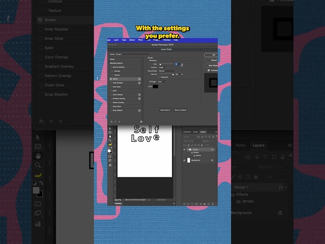325x244 pixels.
Task: Click the Opacity slider handle
Action: tap(173, 75)
